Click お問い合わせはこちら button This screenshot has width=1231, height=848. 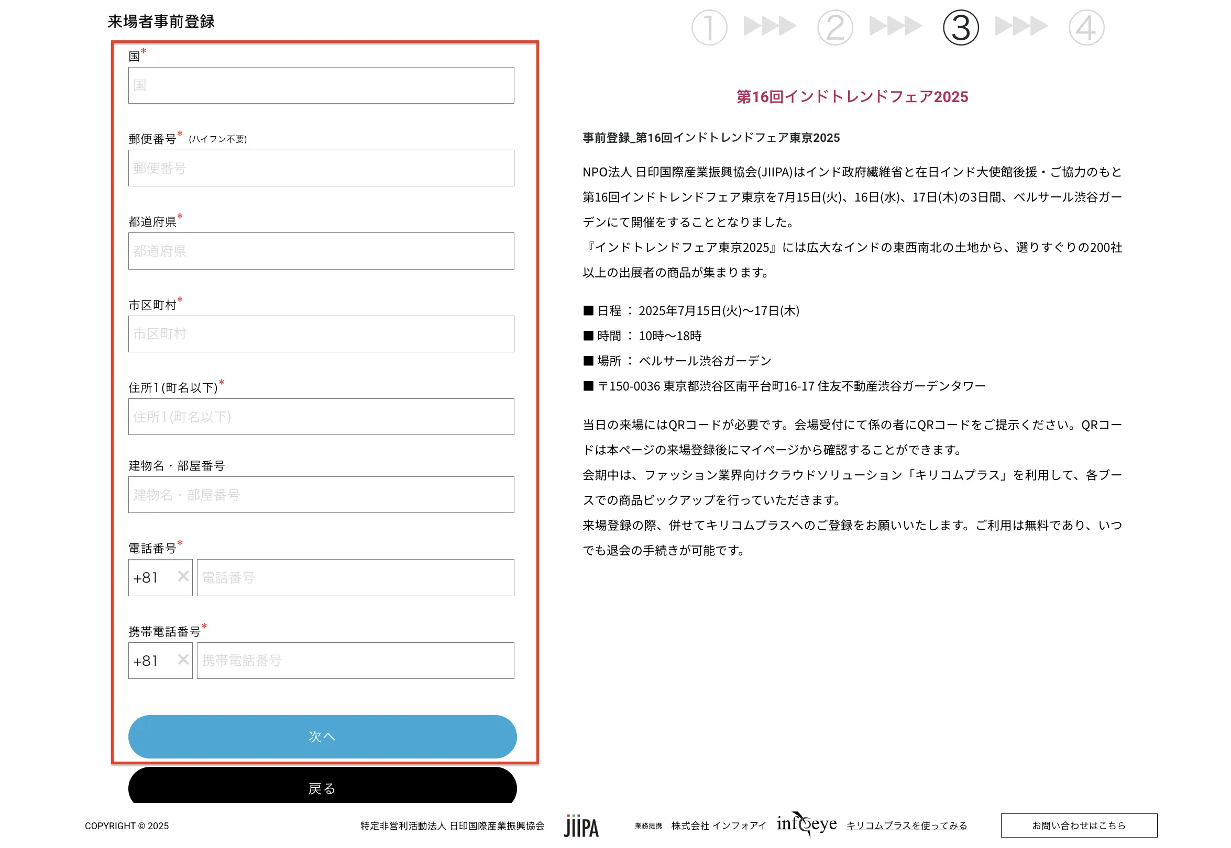1079,825
